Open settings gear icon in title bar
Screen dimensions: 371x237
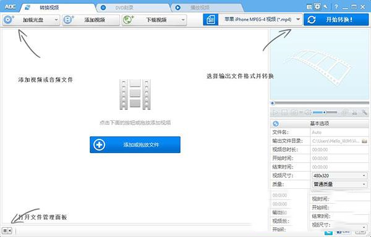pyautogui.click(x=317, y=6)
